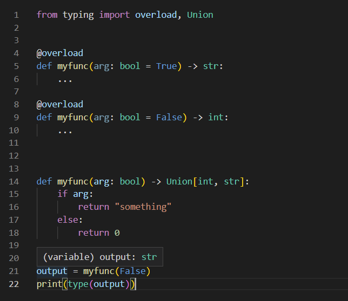The width and height of the screenshot is (348, 301).
Task: Click 'myfunc' in the definition on line 5
Action: click(73, 66)
